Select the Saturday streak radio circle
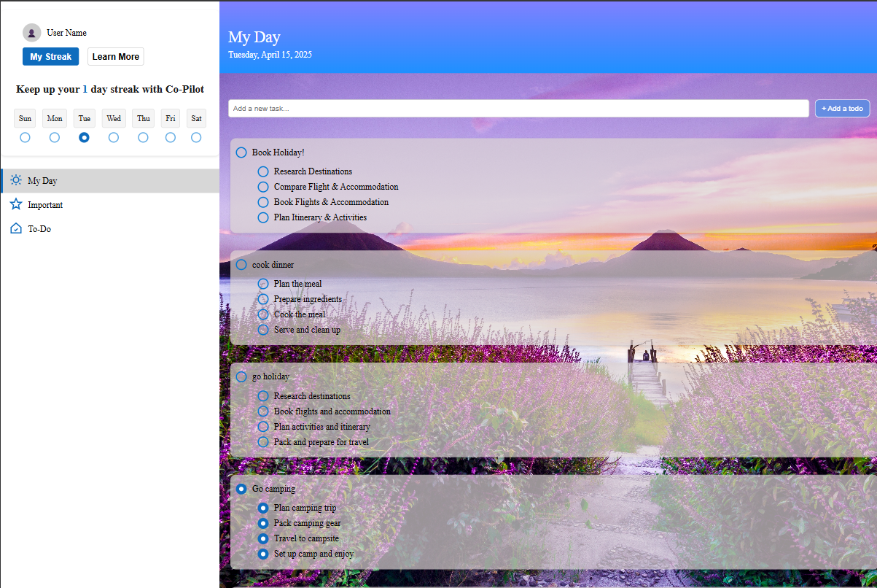The width and height of the screenshot is (877, 588). tap(196, 137)
